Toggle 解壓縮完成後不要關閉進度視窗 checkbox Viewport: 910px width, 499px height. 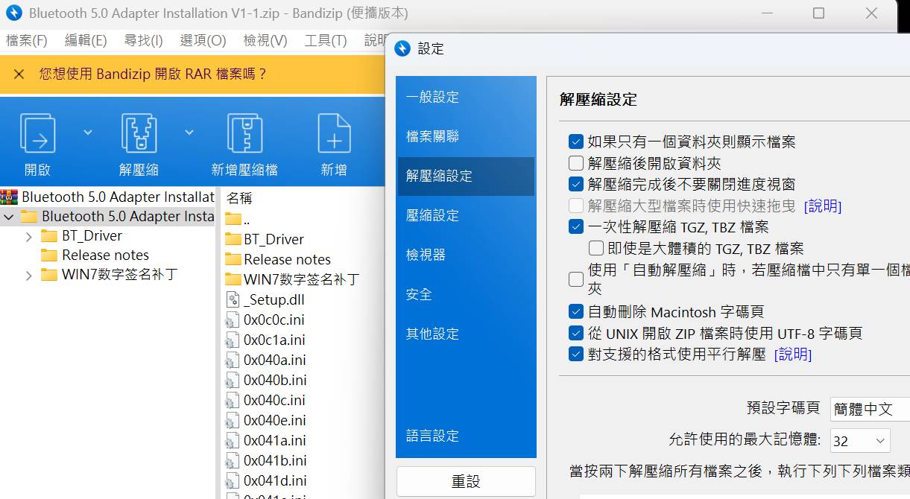[575, 184]
